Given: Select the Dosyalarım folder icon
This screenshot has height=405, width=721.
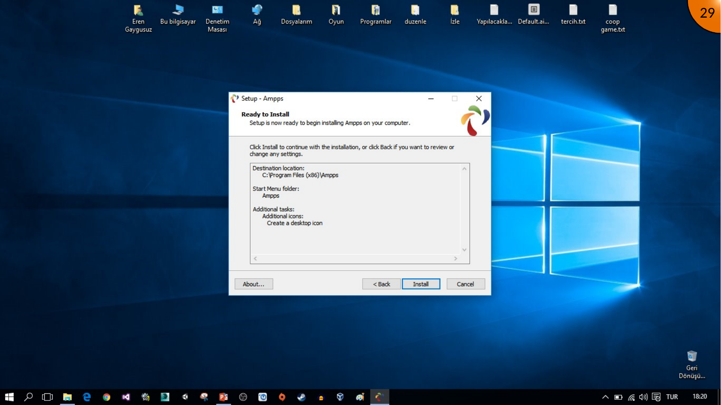Looking at the screenshot, I should point(297,15).
